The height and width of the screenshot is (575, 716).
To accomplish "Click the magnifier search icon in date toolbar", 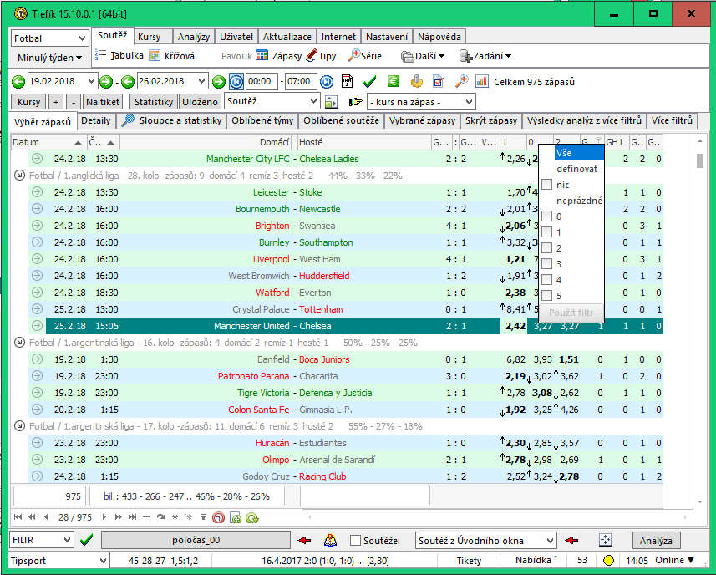I will pos(462,82).
